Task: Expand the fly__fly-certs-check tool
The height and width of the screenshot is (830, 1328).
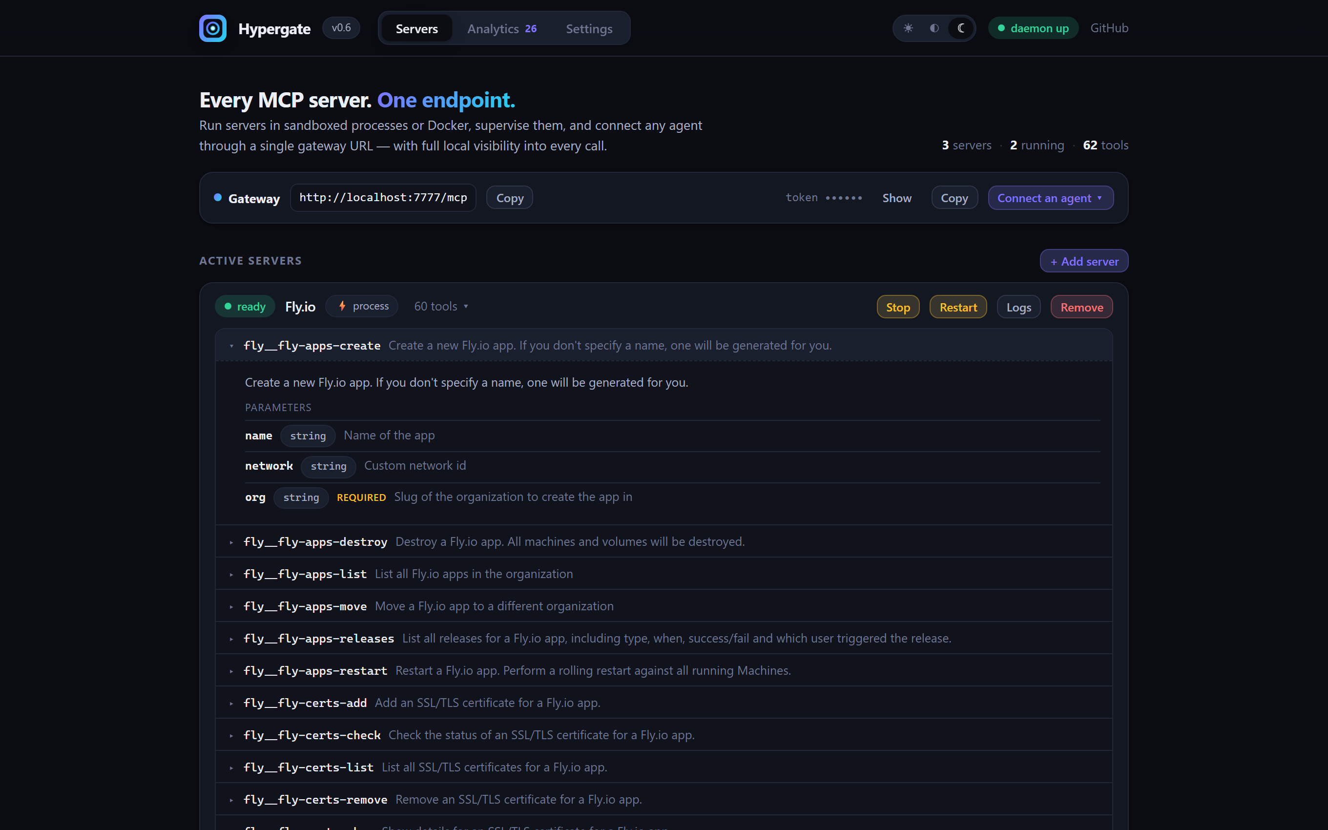Action: 664,735
